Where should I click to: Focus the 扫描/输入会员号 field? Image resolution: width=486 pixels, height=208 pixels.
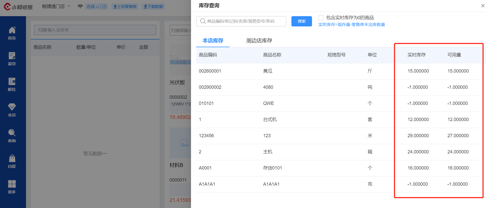pos(95,30)
